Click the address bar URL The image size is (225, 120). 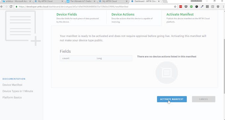pos(73,7)
